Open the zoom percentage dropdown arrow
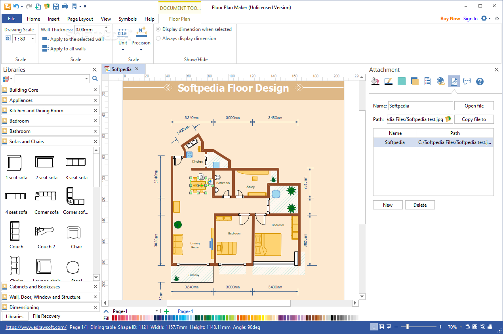The width and height of the screenshot is (503, 334). tap(461, 327)
